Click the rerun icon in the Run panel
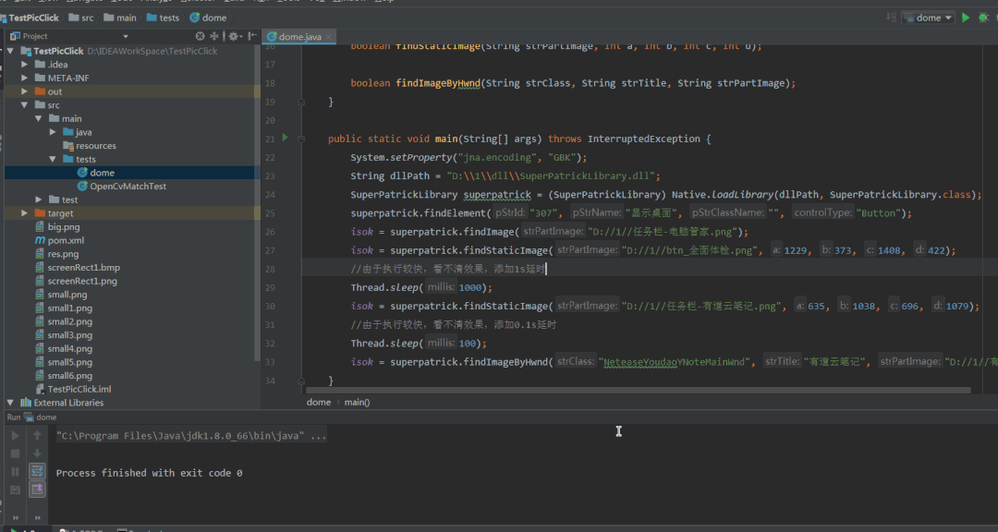 (x=16, y=436)
